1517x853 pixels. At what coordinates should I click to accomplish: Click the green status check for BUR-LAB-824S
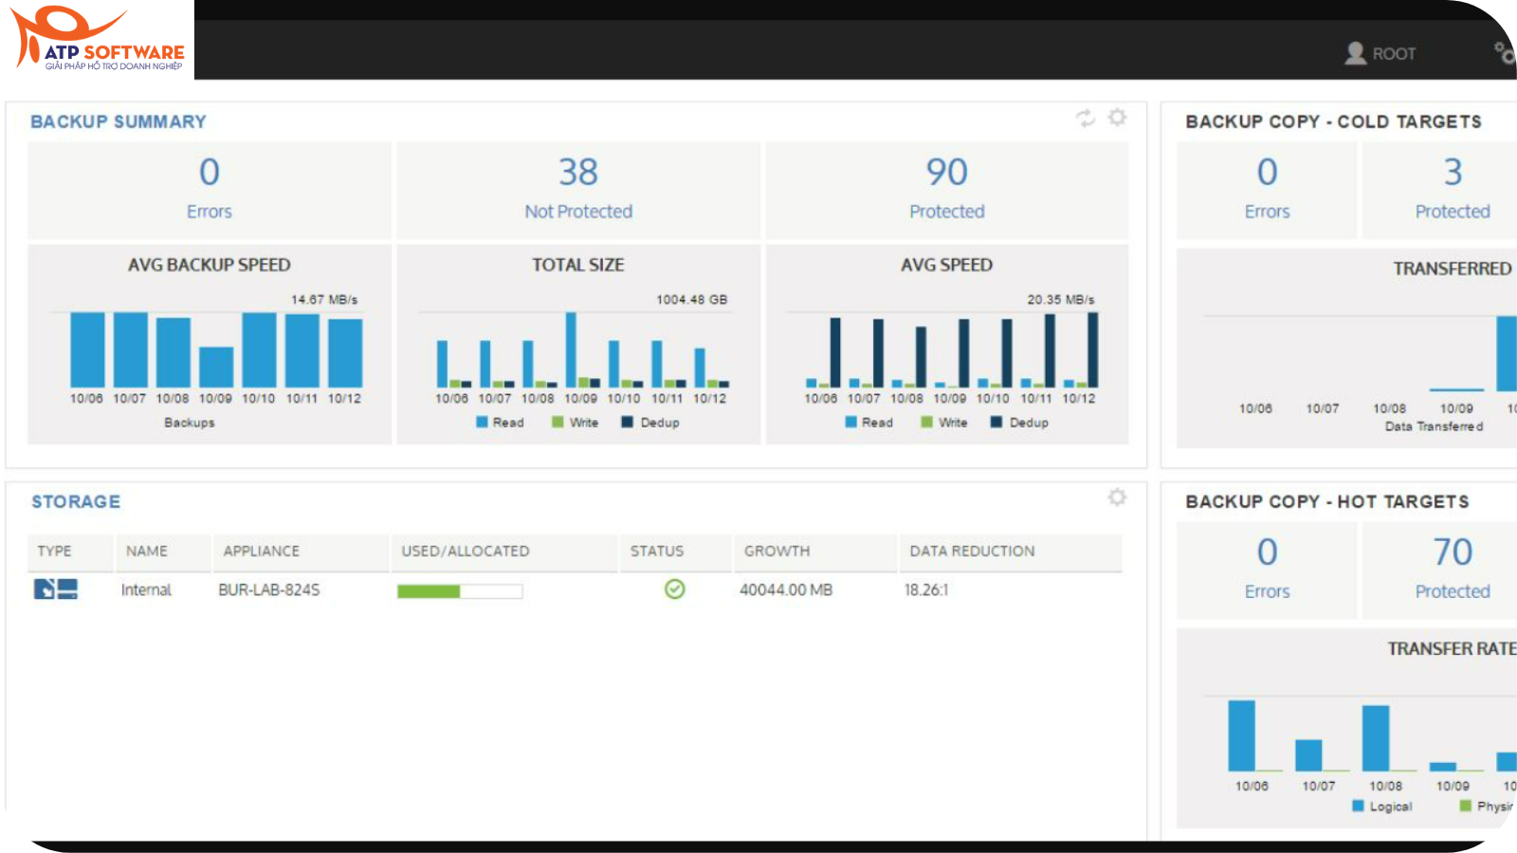(x=674, y=590)
